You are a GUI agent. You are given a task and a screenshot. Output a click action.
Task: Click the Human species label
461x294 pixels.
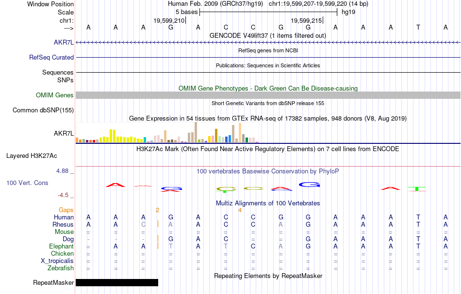tap(64, 217)
